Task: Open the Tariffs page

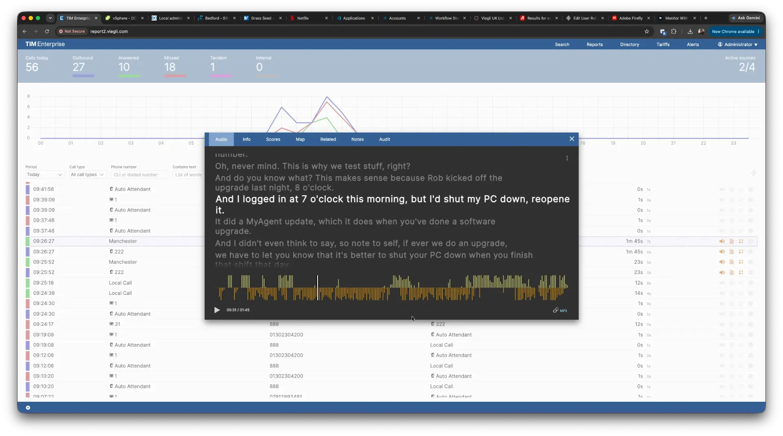Action: 663,44
